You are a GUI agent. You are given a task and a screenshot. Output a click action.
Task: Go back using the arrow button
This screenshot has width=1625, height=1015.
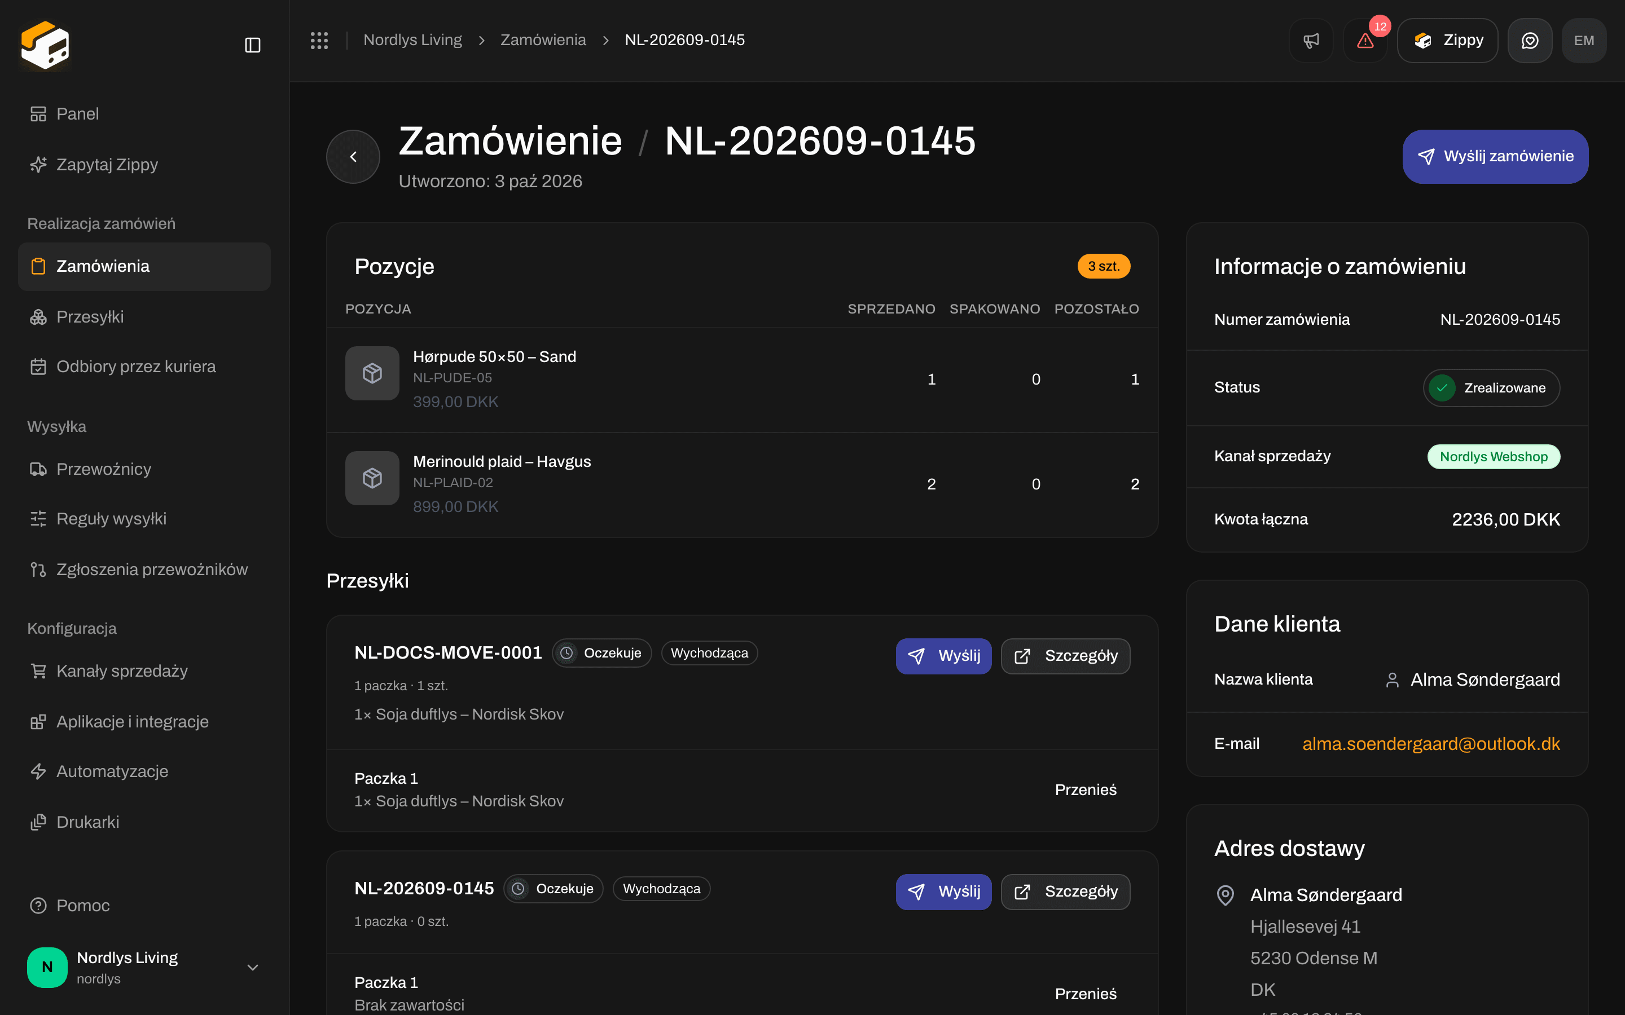(353, 156)
